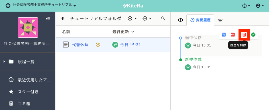Download history as PDF file
Viewport: 269px width, 110px height.
(x=233, y=35)
